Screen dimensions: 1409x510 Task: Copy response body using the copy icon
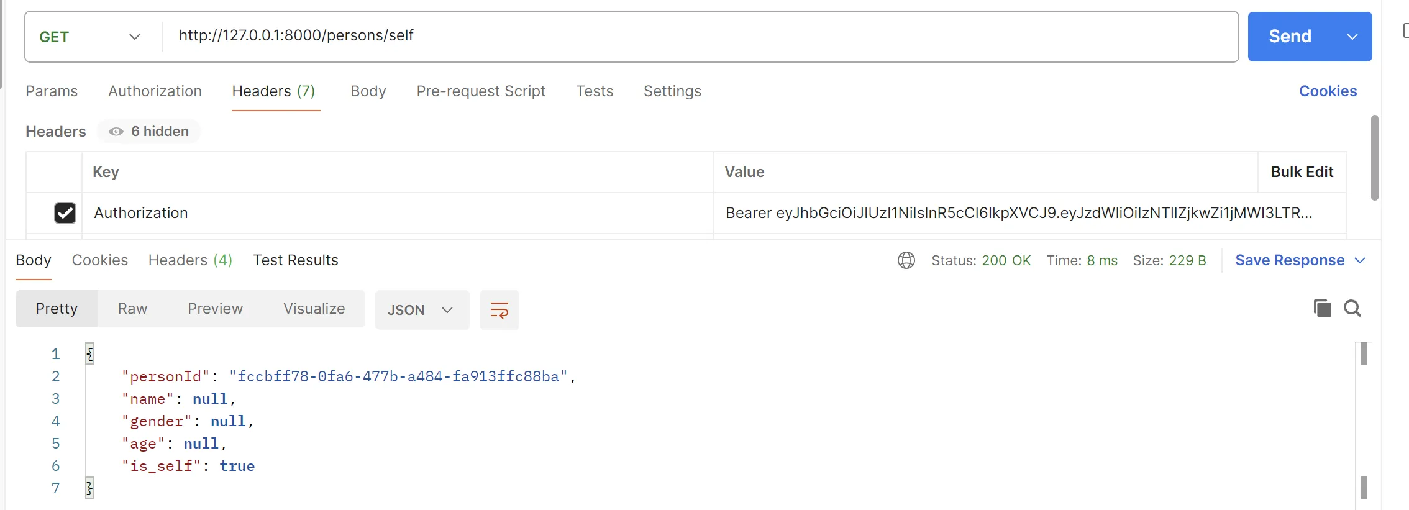tap(1322, 308)
